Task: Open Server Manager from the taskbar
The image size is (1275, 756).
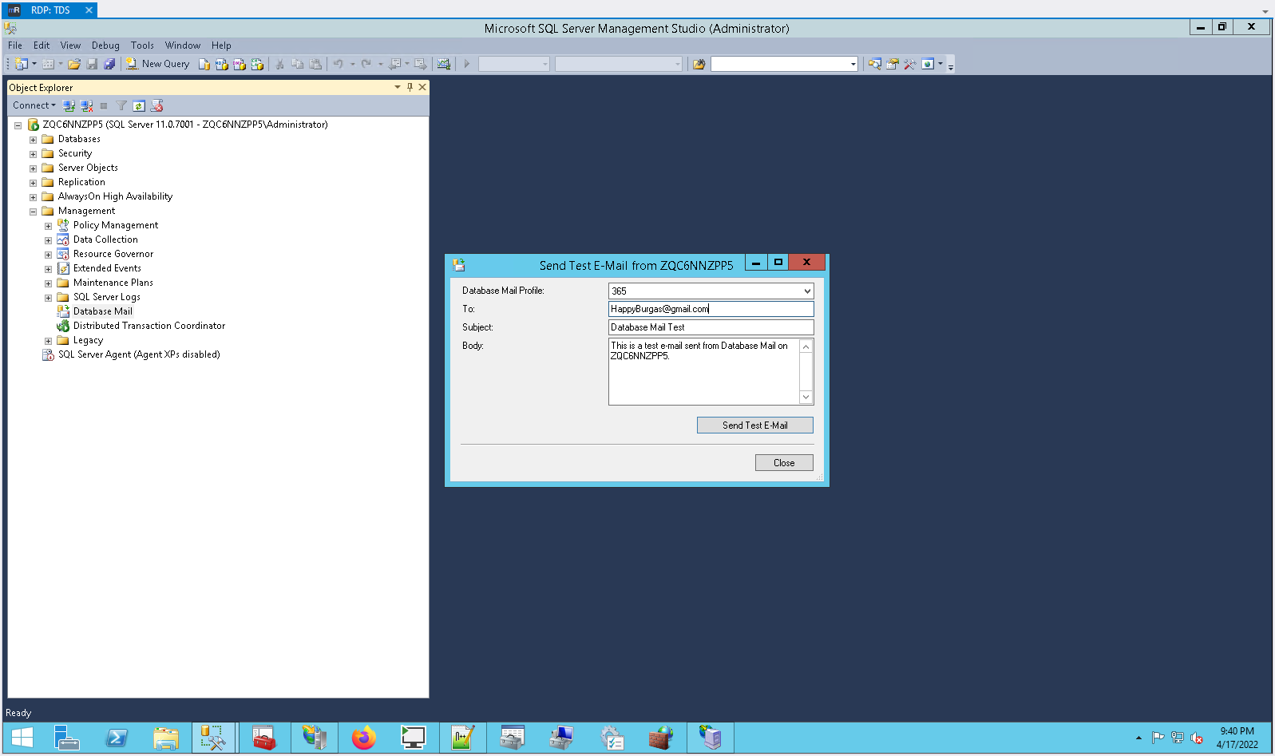Action: [66, 738]
